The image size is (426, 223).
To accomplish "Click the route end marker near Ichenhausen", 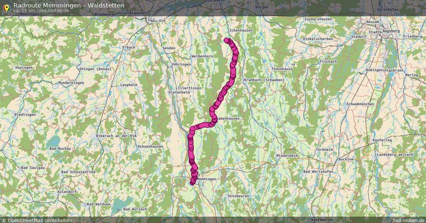I will point(226,40).
